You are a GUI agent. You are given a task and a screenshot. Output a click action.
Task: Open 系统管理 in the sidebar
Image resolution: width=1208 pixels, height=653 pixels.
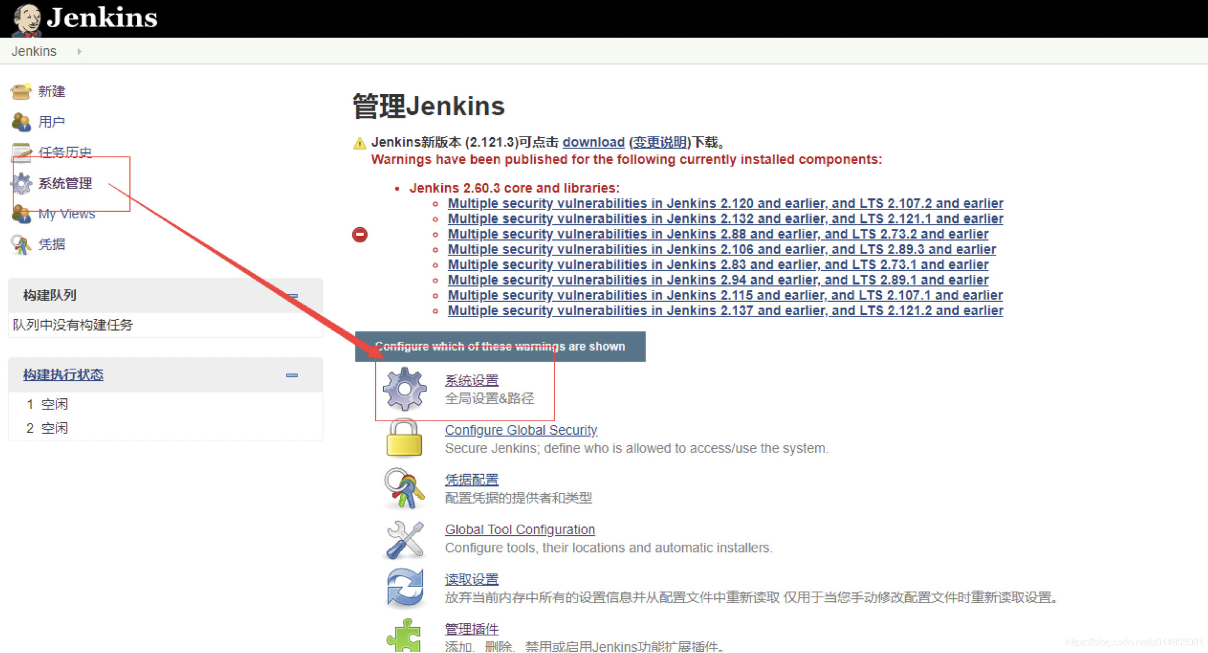click(x=65, y=183)
